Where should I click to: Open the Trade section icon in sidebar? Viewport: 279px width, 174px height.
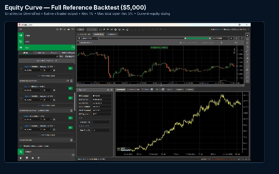coord(20,35)
